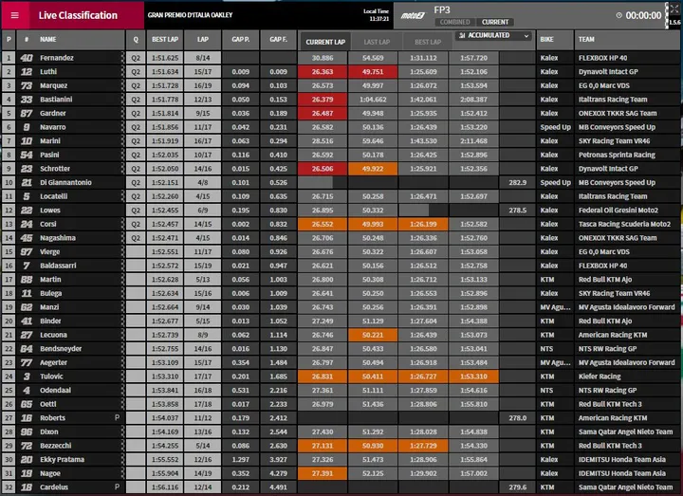Click the pit 'P' indicator on Roberts' row

coord(117,417)
